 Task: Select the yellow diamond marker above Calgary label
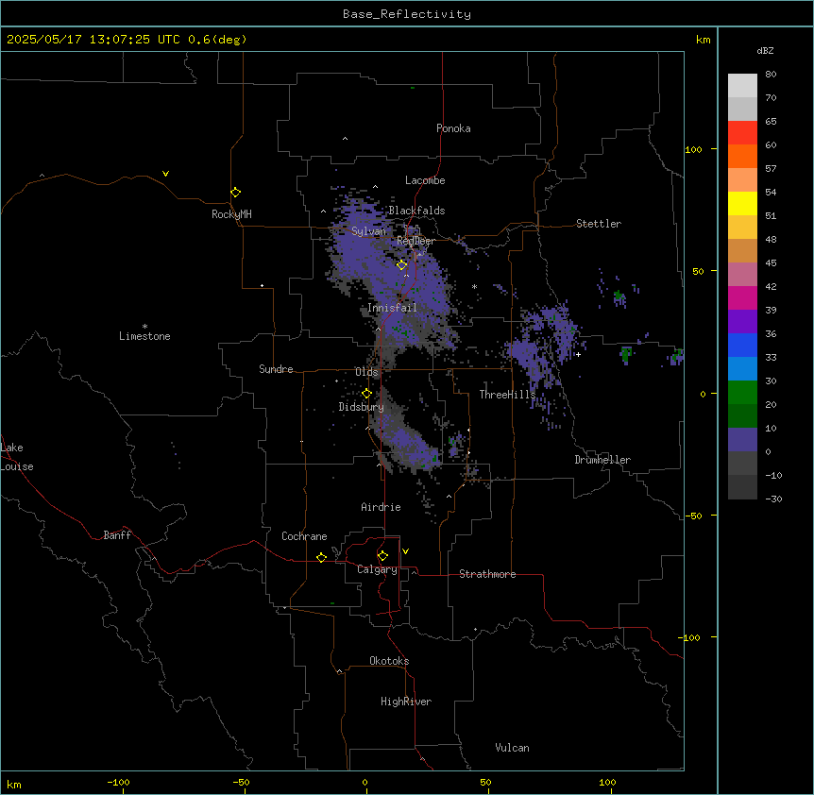382,556
